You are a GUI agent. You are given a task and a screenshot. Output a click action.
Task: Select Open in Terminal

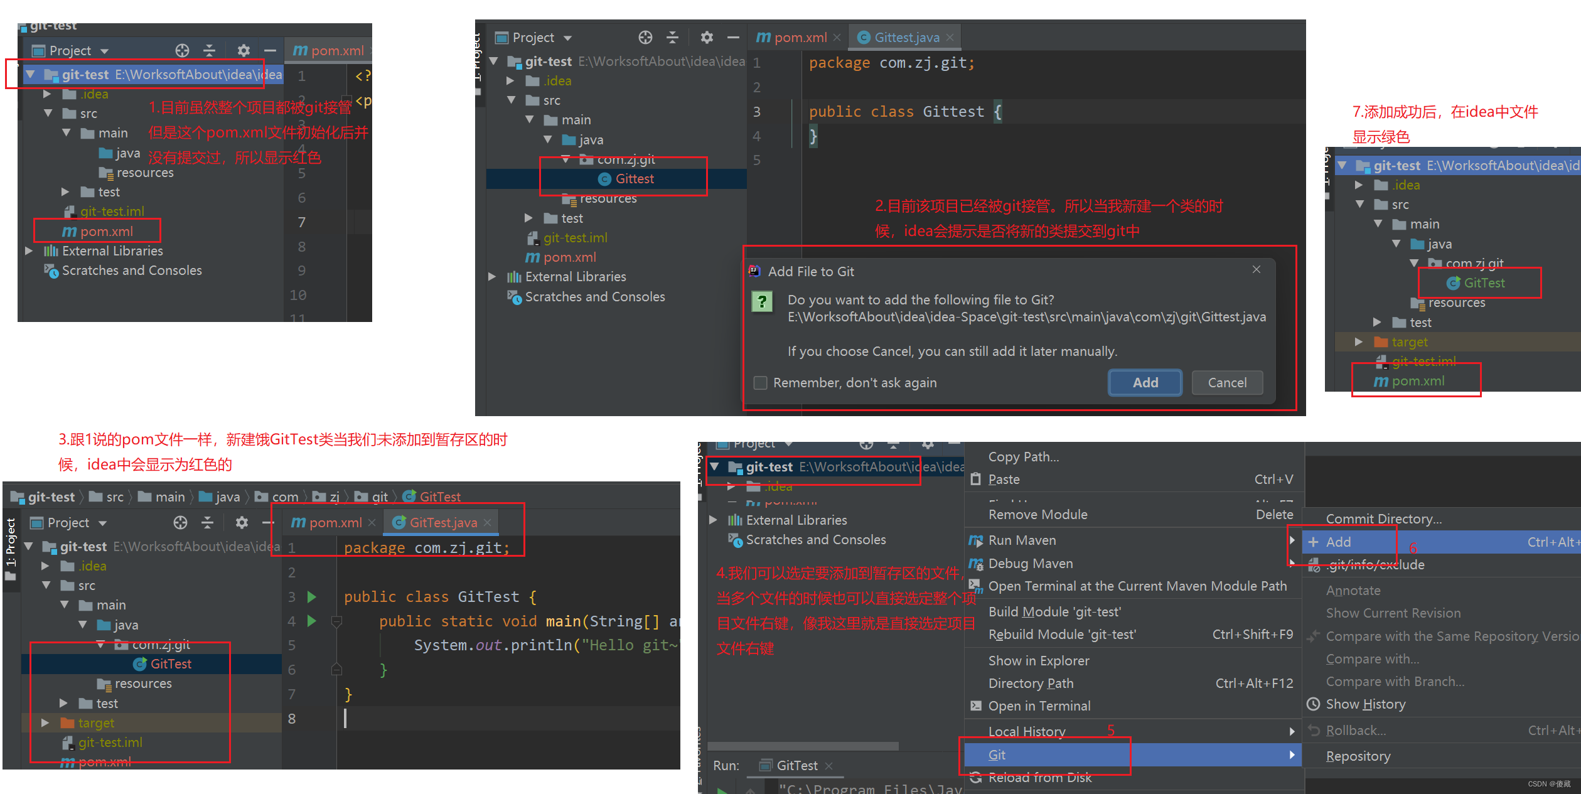point(1132,706)
